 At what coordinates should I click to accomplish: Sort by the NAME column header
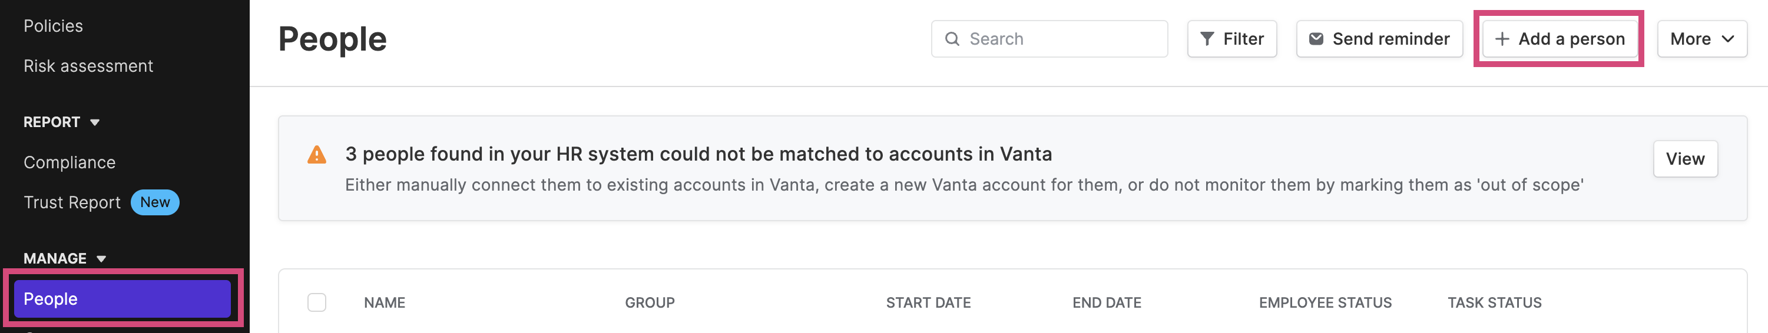pos(385,302)
